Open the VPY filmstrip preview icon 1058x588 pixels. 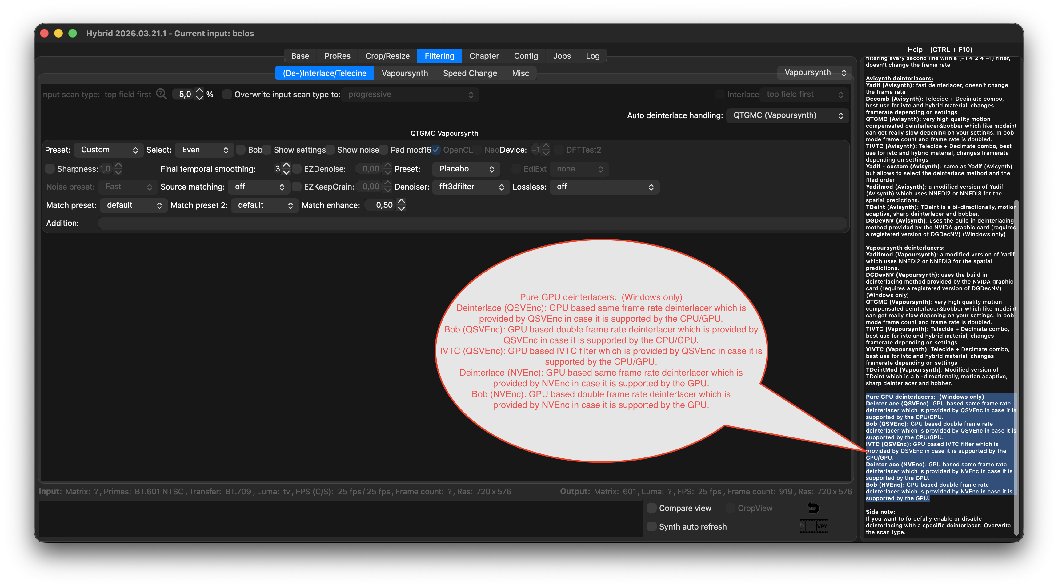[813, 526]
